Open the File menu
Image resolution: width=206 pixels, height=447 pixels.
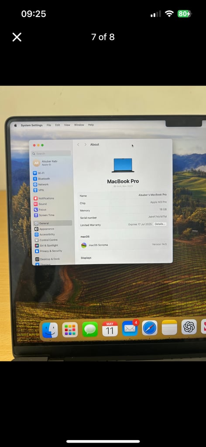pos(49,125)
